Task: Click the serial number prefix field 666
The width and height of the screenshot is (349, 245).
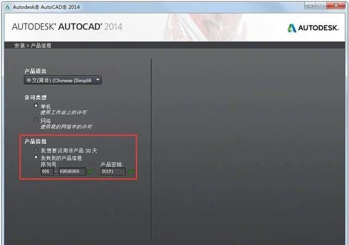Action: tap(47, 171)
